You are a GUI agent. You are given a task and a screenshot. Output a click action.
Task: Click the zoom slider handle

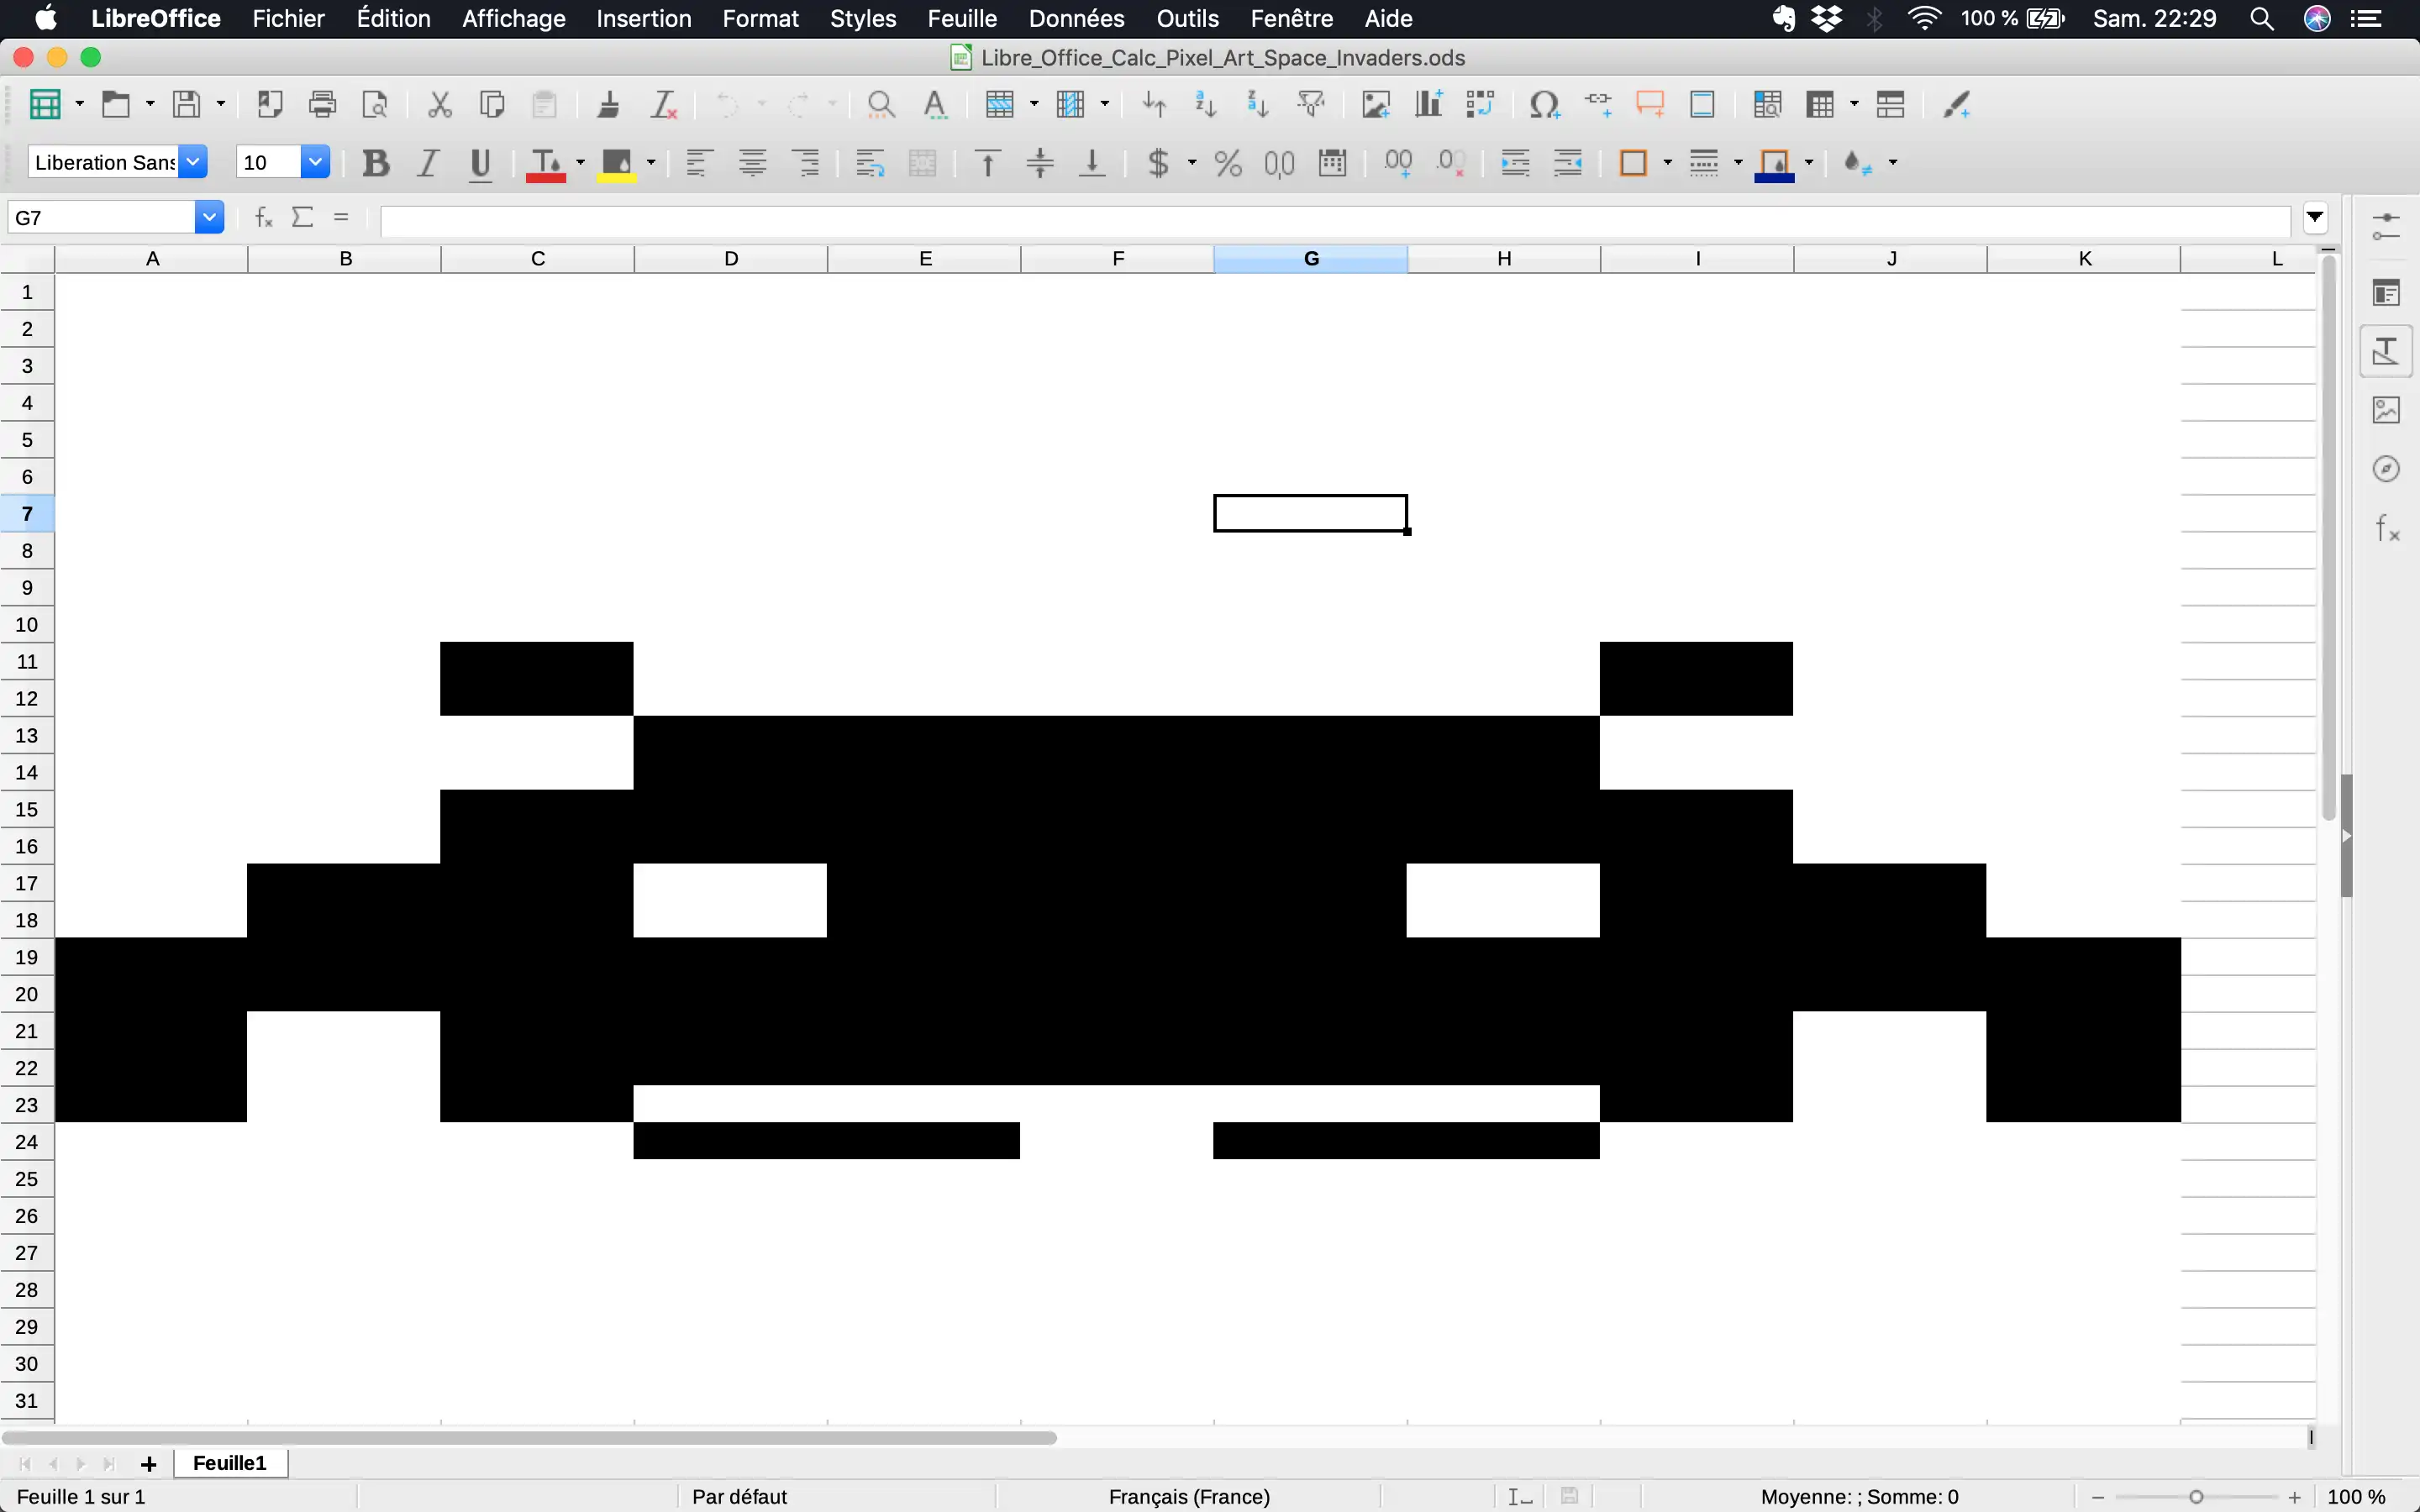click(2196, 1497)
